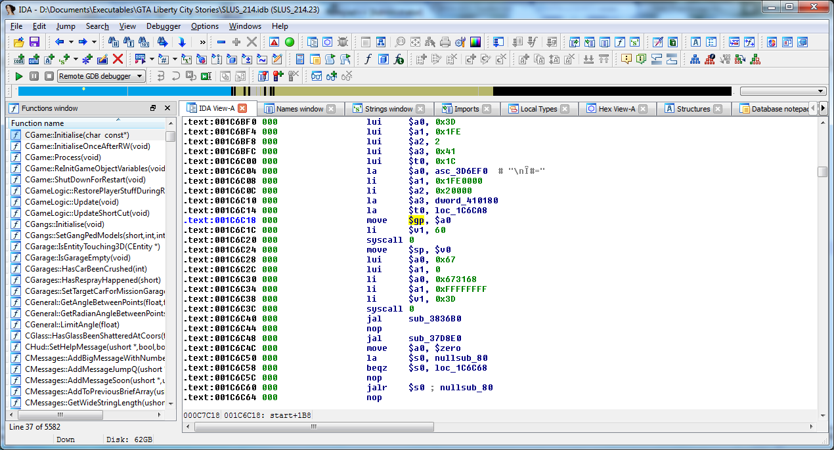Jump forward with the right arrow
Viewport: 834px width, 450px height.
(83, 42)
